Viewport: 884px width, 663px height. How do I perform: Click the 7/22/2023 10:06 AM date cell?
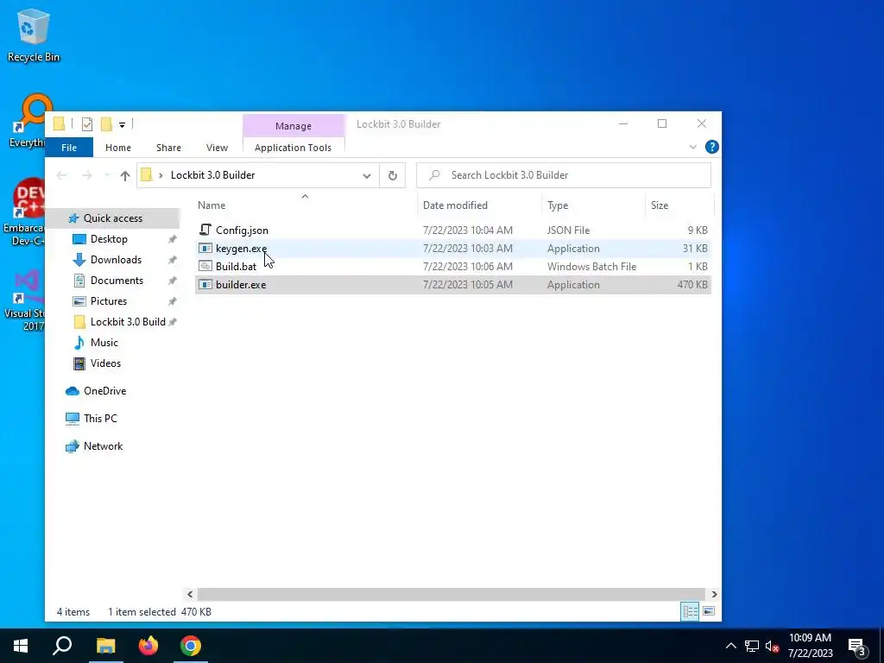[x=467, y=266]
